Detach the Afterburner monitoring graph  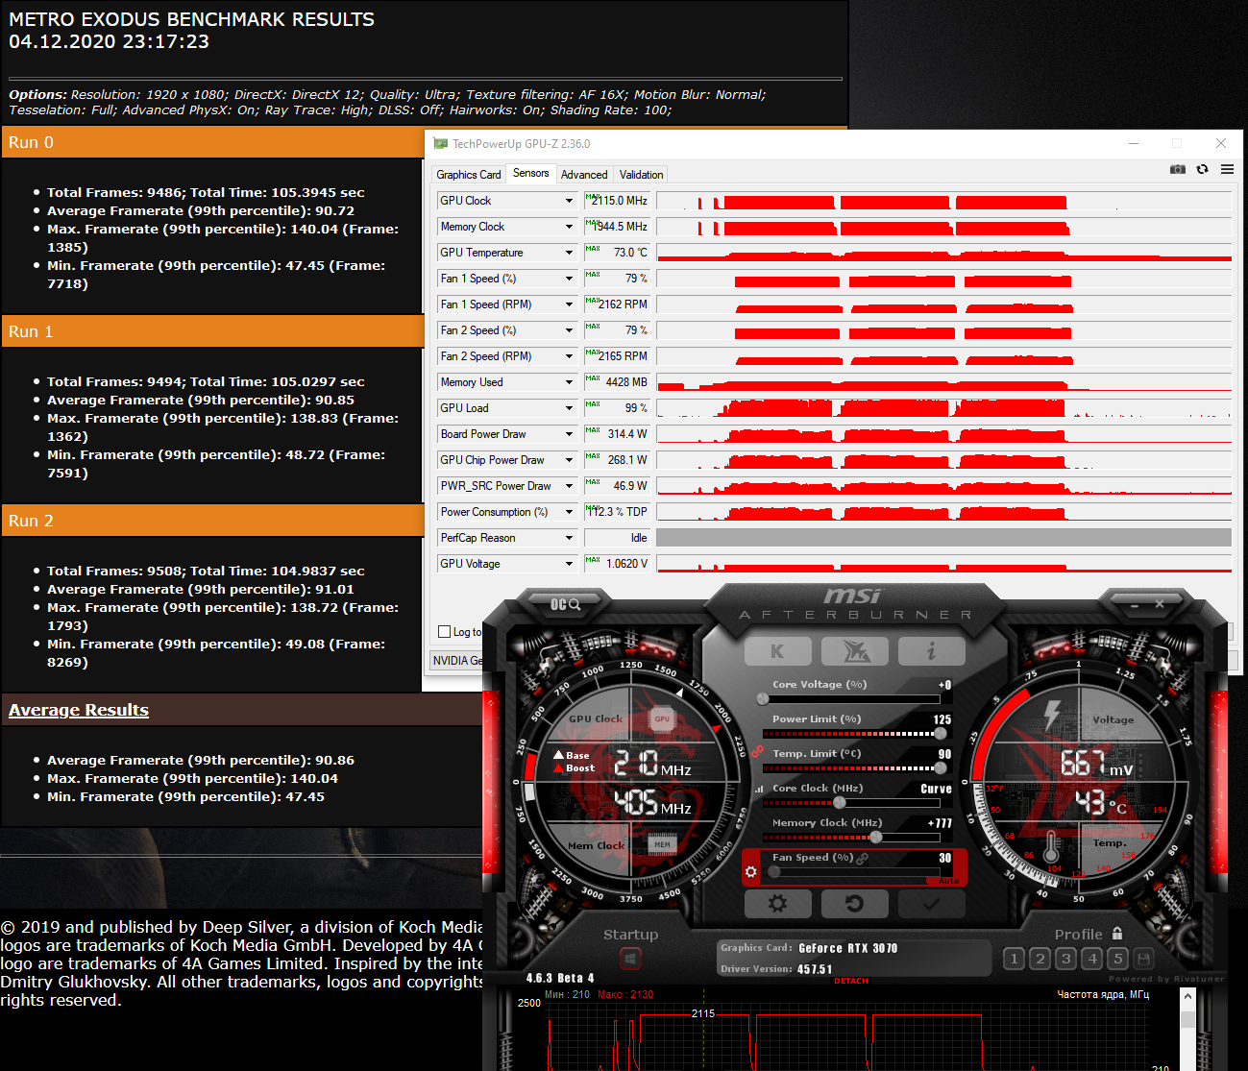tap(851, 981)
